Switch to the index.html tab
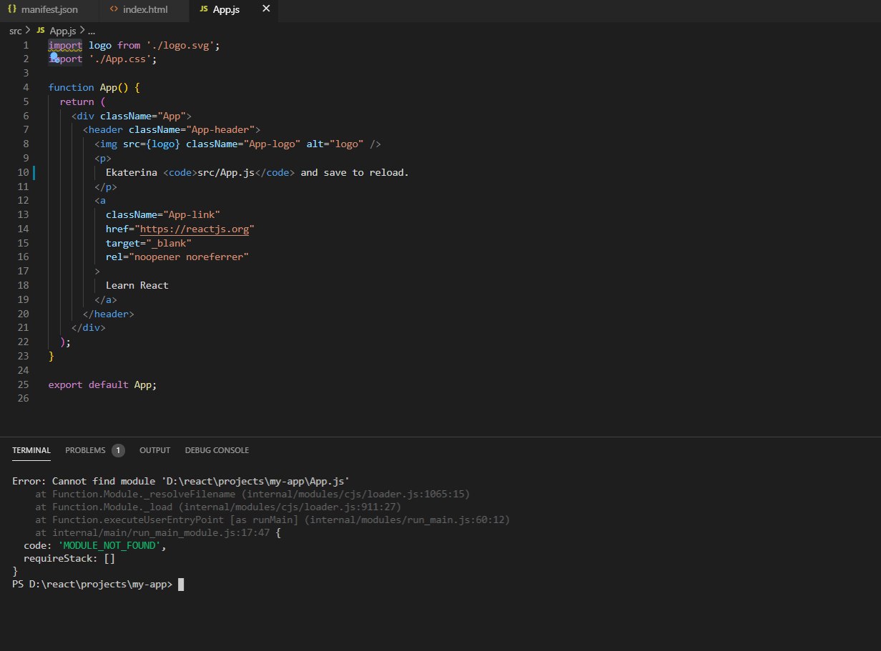Viewport: 881px width, 651px height. [146, 10]
